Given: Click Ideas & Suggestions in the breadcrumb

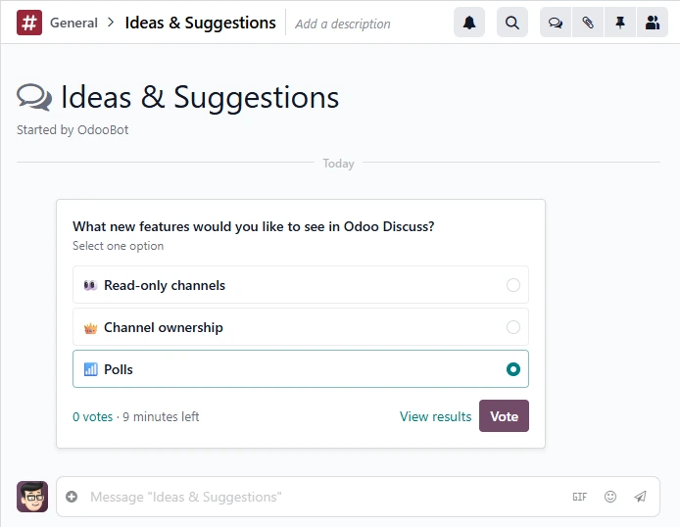Looking at the screenshot, I should click(x=200, y=23).
